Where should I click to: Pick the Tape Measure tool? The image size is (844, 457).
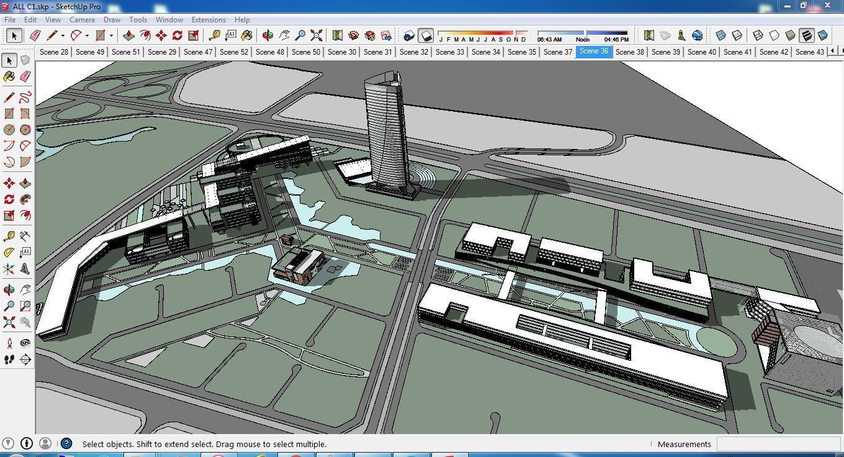215,35
